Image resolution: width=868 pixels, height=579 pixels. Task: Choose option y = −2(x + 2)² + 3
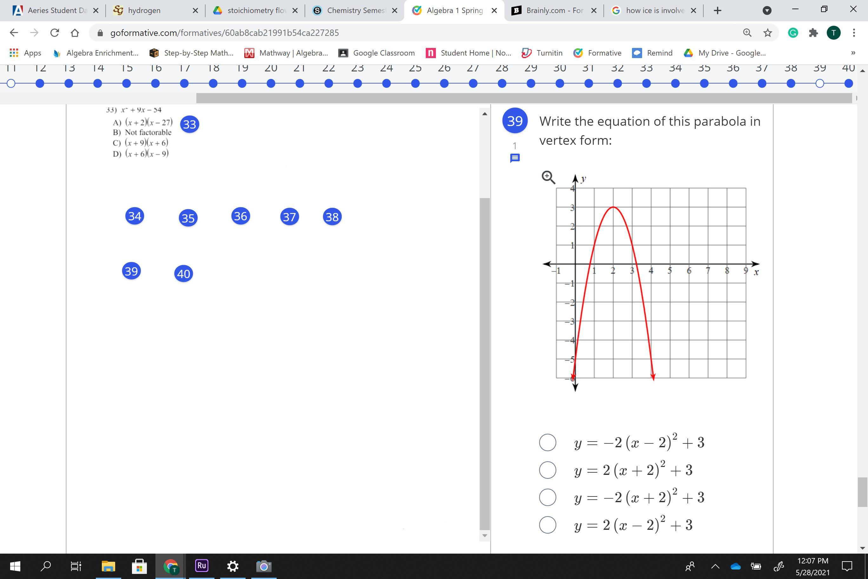(x=547, y=497)
